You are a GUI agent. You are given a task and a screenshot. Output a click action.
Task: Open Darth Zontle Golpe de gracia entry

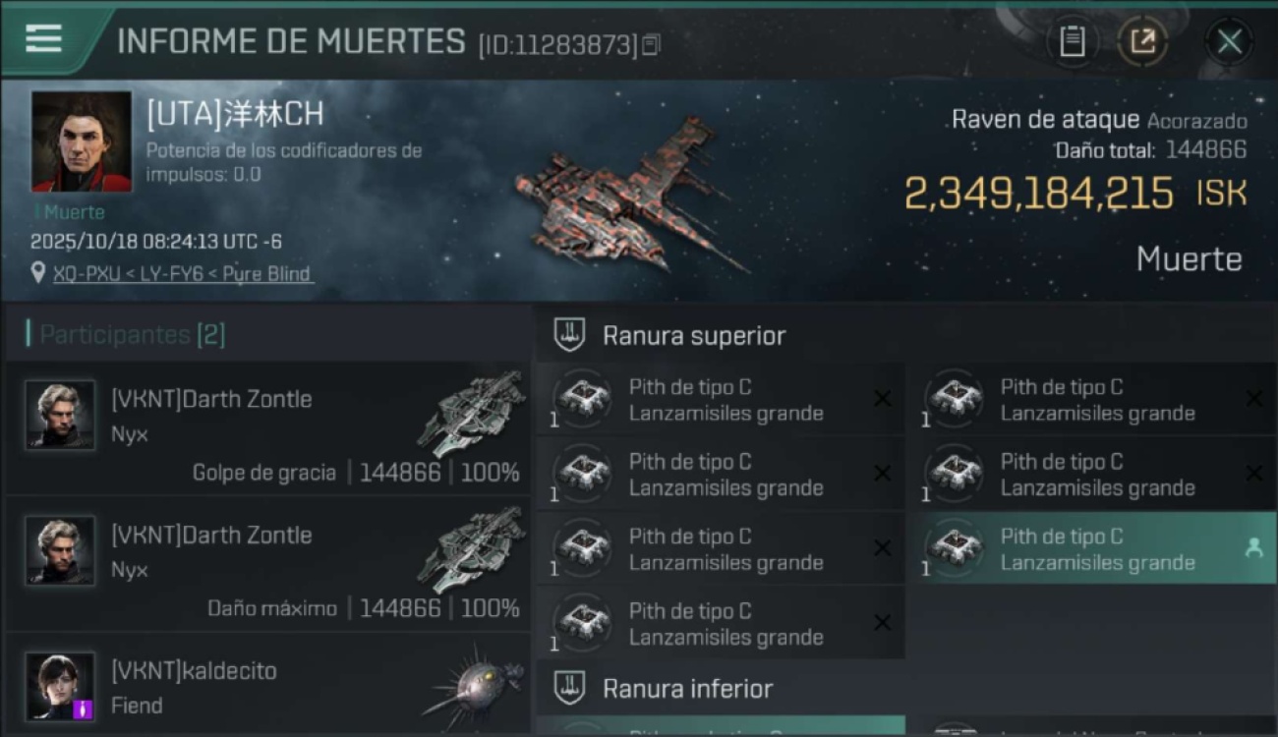click(268, 428)
